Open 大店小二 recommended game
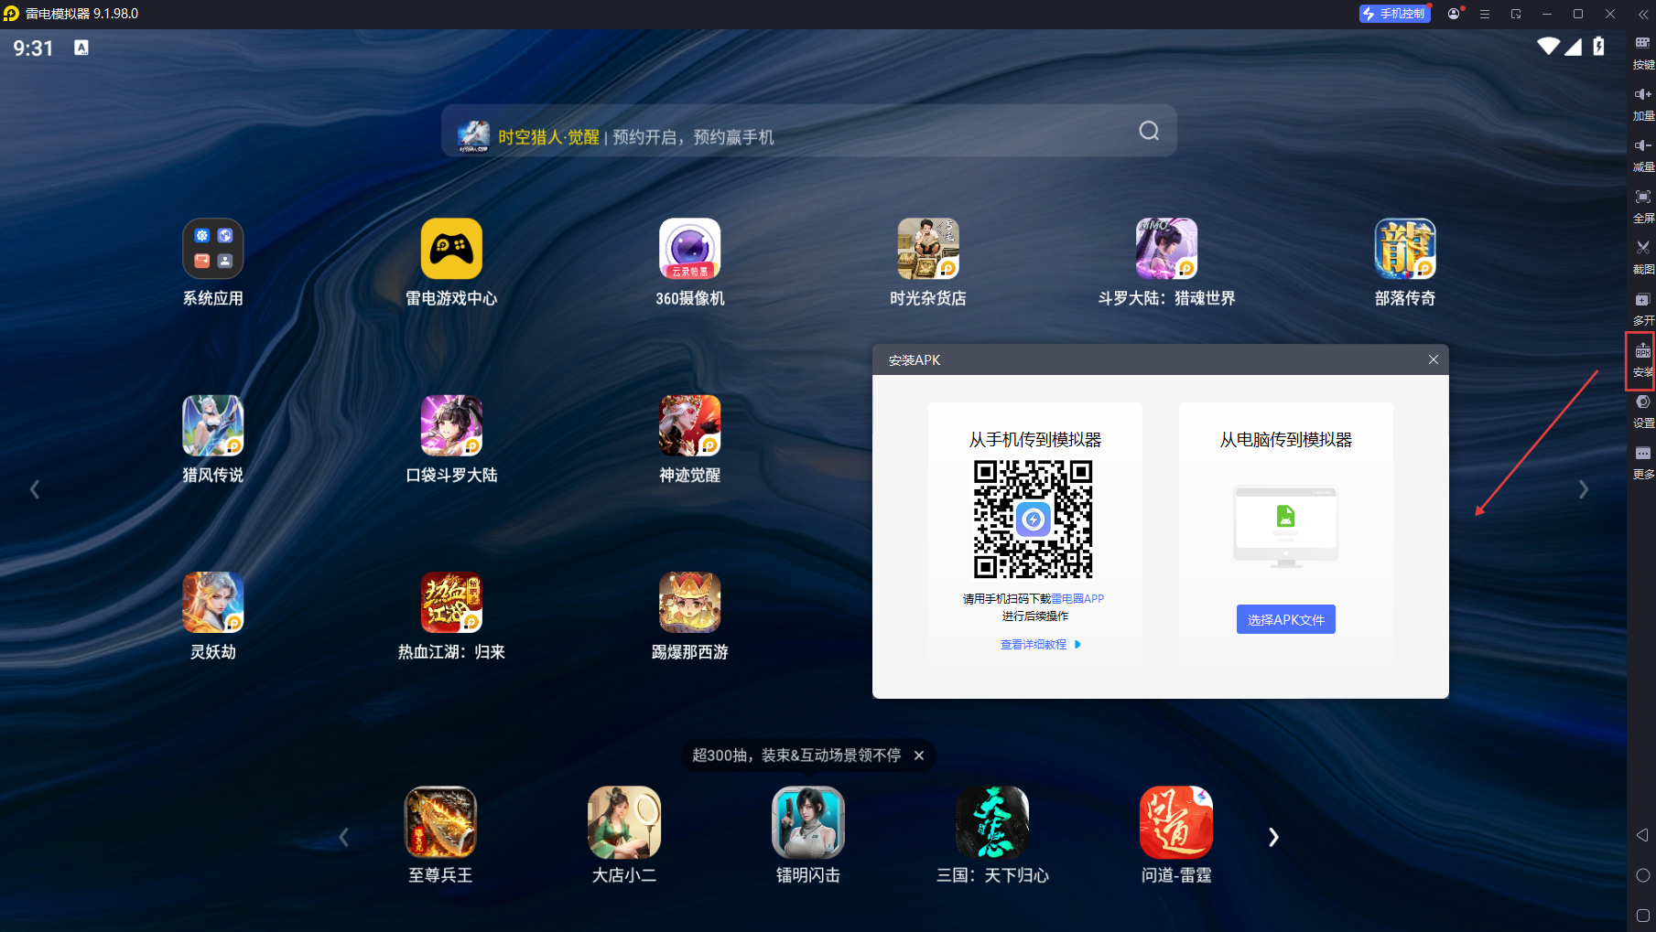The image size is (1656, 932). [624, 821]
